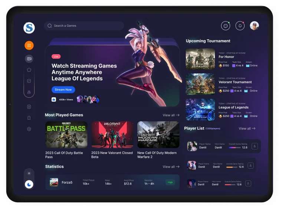Click the Forza5 statistics name
The height and width of the screenshot is (209, 282).
pos(67,182)
